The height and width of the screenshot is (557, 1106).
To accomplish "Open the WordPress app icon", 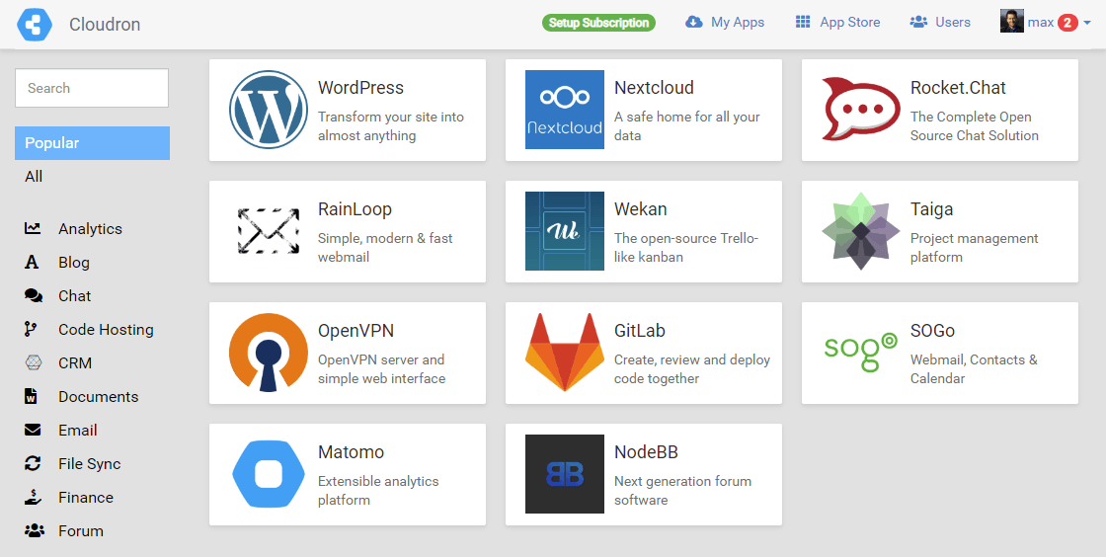I will click(x=269, y=110).
